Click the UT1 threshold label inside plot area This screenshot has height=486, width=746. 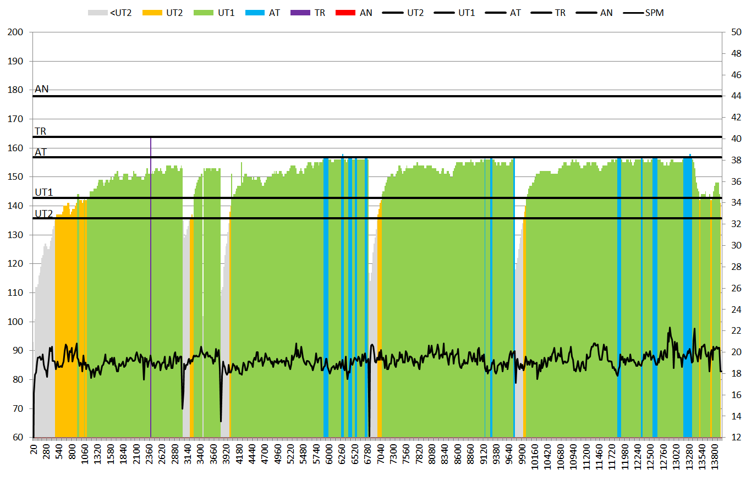pos(43,192)
